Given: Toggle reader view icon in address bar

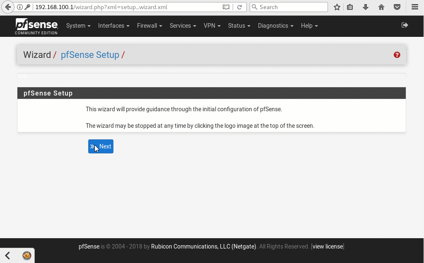Looking at the screenshot, I should coord(226,7).
